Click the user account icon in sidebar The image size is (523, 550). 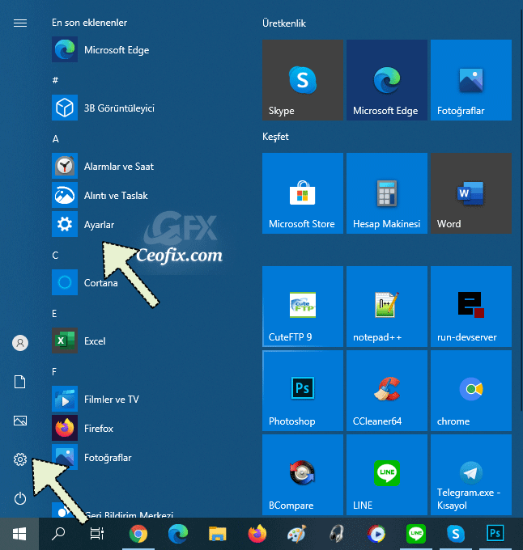[x=20, y=343]
